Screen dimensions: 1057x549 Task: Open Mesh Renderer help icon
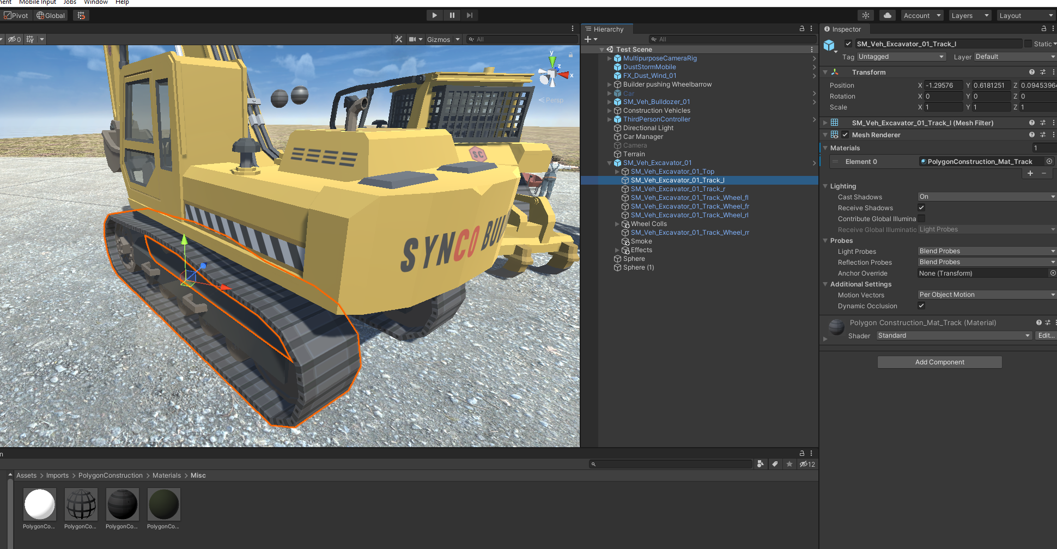pos(1031,135)
